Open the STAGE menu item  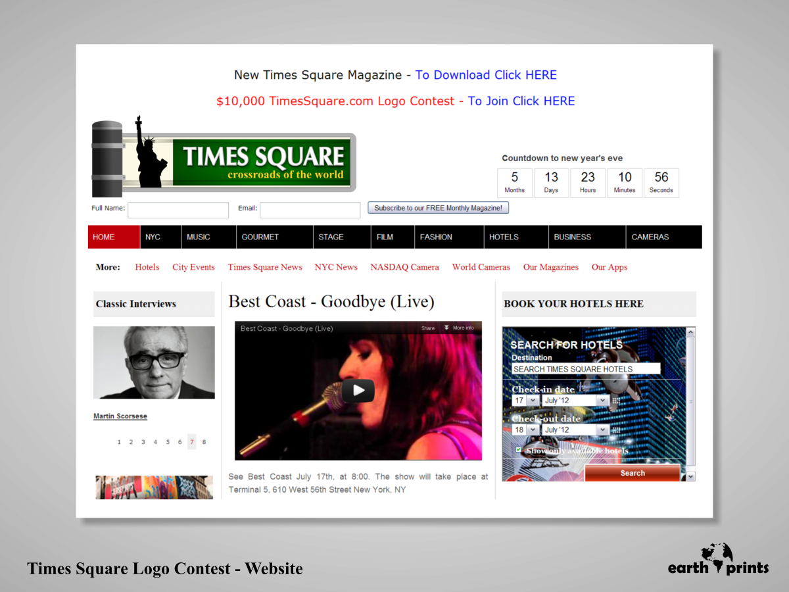click(342, 237)
